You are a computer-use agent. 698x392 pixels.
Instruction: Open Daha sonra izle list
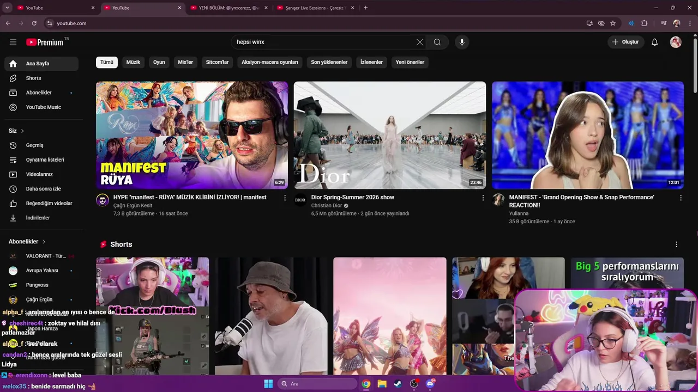41,189
